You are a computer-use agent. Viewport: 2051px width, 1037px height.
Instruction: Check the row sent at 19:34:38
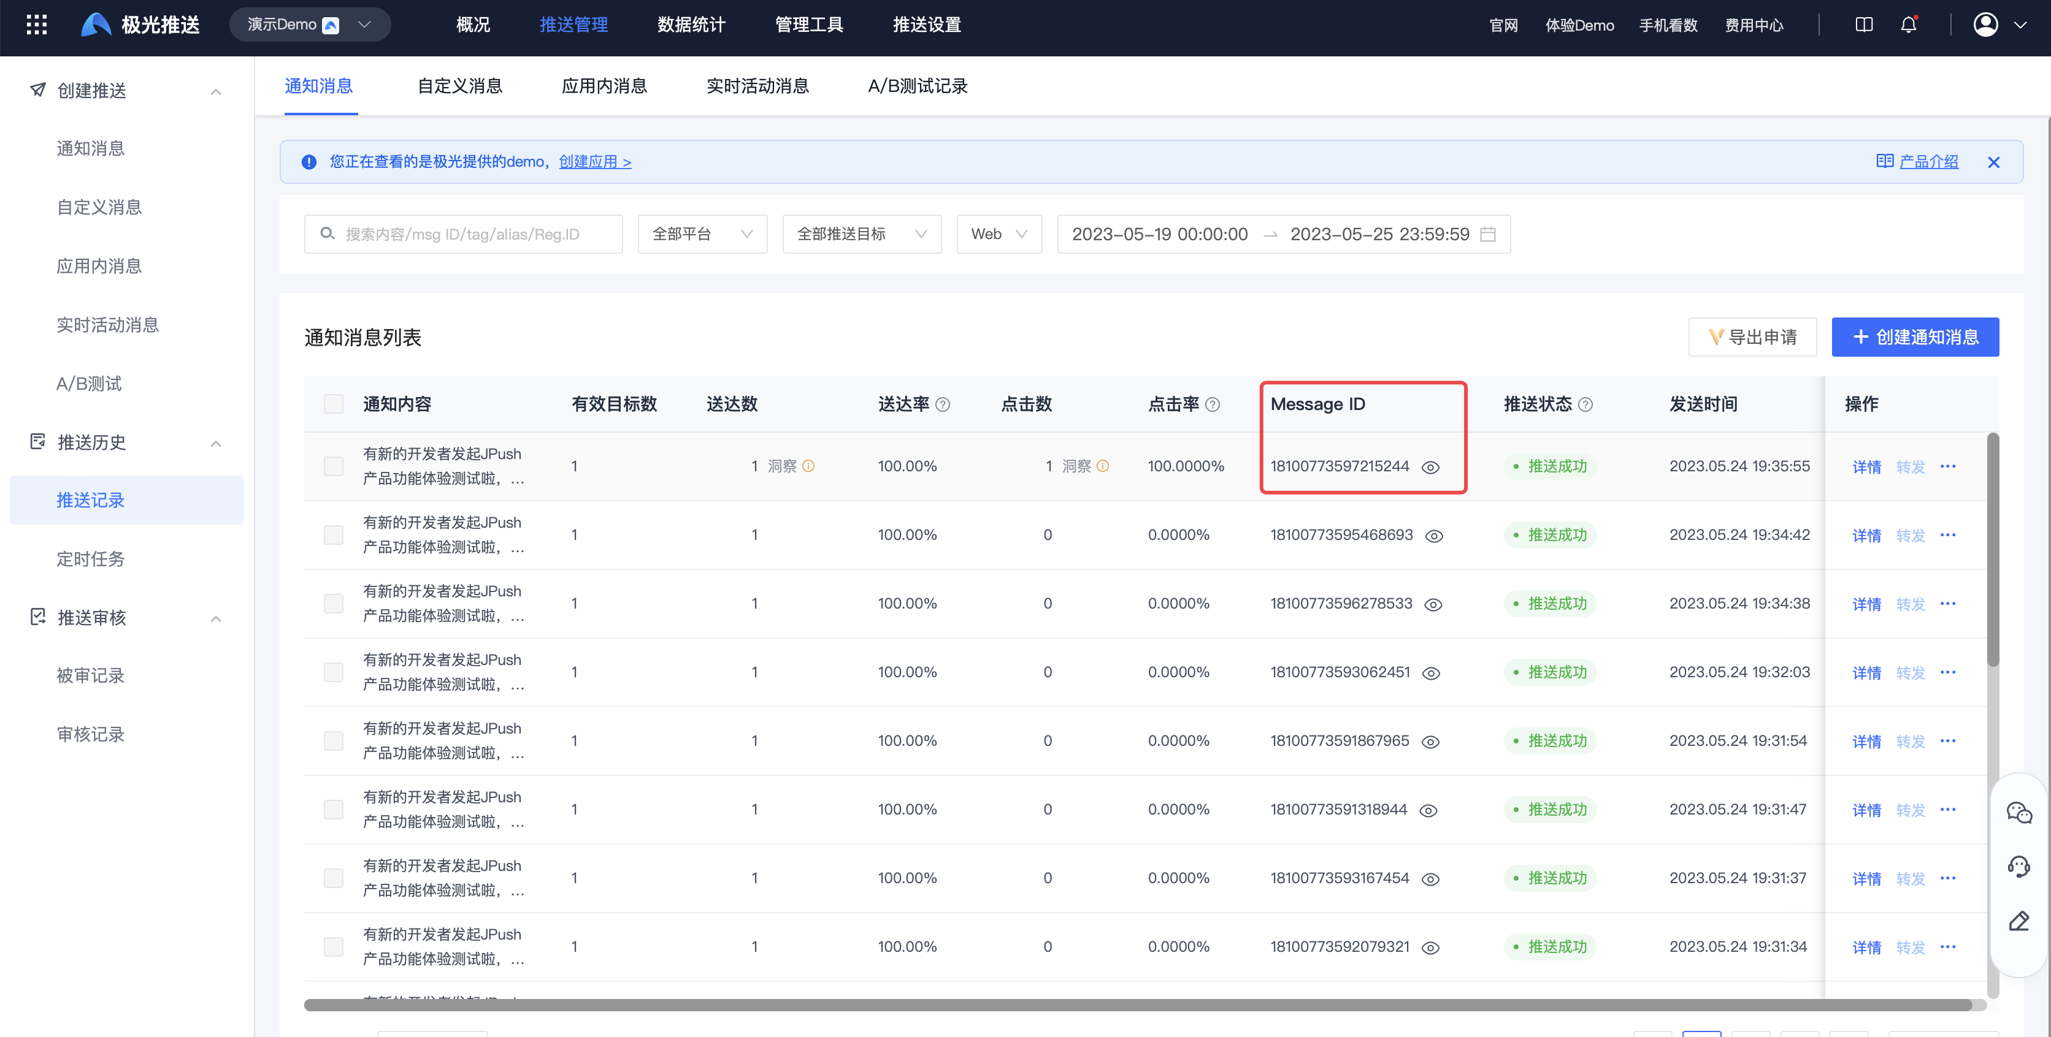[334, 603]
